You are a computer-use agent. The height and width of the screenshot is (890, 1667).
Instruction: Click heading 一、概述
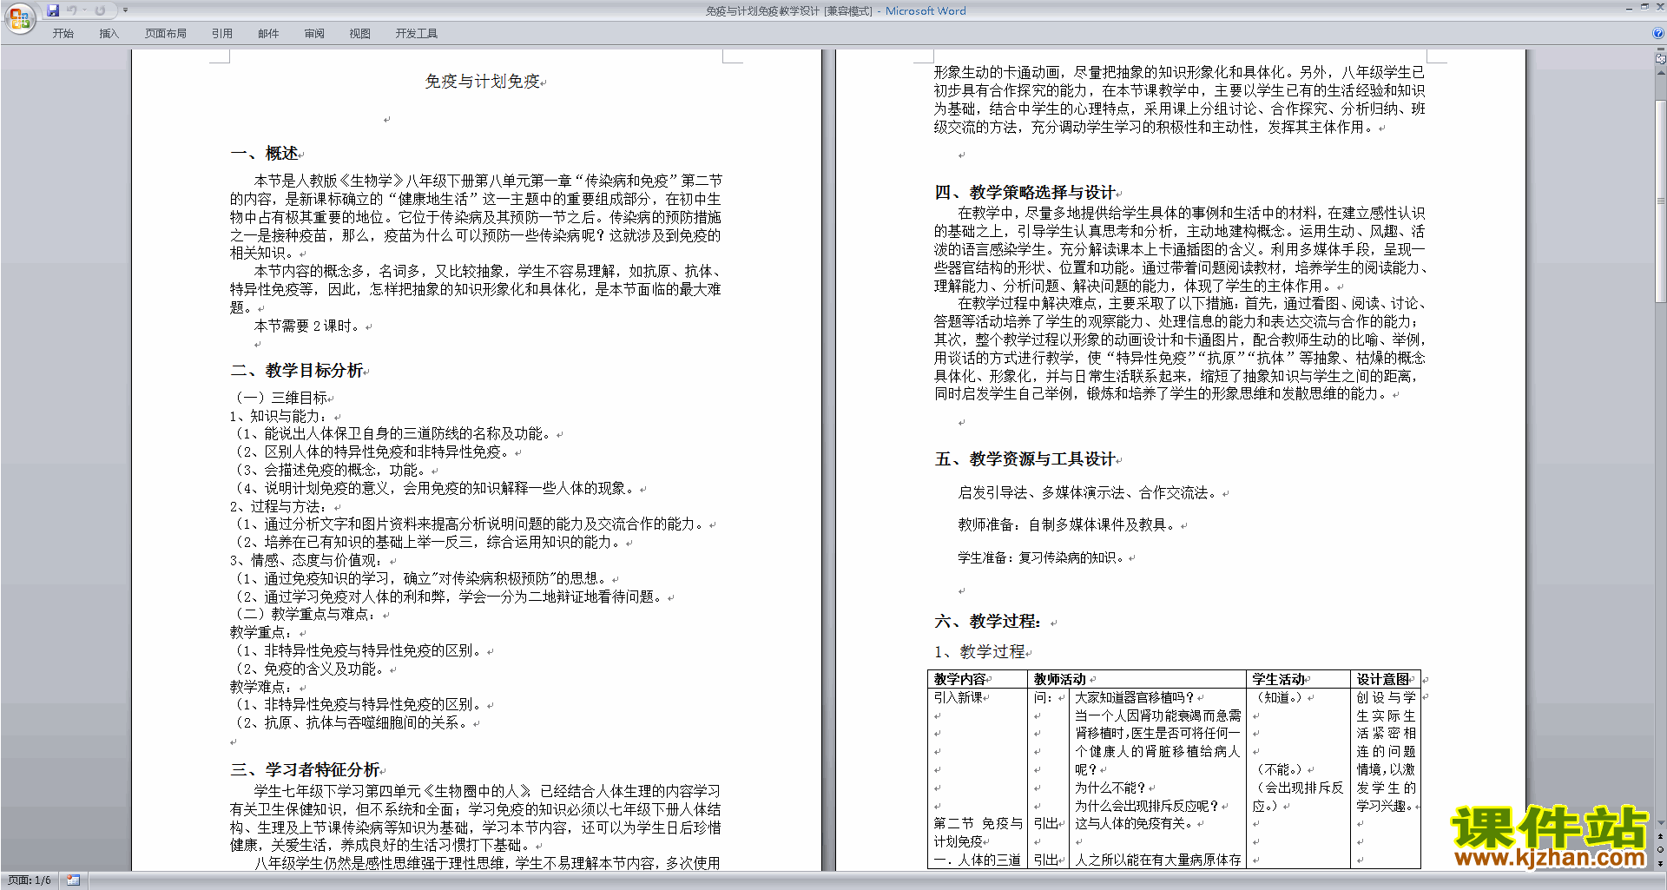click(x=266, y=154)
